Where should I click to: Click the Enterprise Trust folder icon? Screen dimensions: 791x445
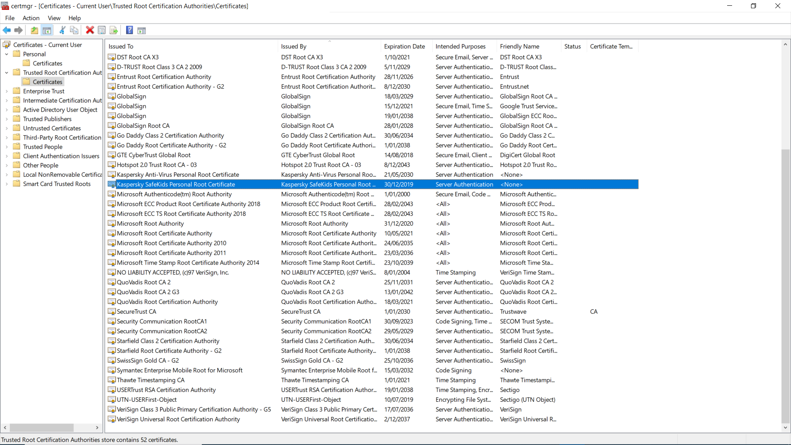(x=16, y=91)
